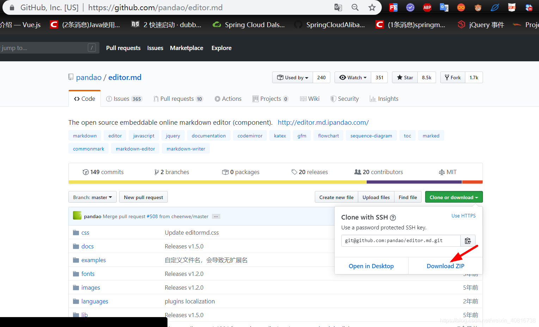This screenshot has height=327, width=539.
Task: Click the purple language bar segment
Action: click(x=414, y=182)
